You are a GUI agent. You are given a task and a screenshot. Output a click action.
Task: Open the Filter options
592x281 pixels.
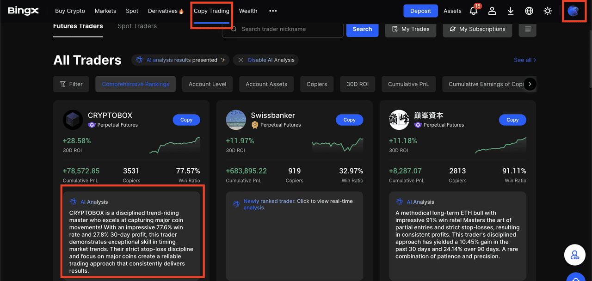[x=71, y=84]
